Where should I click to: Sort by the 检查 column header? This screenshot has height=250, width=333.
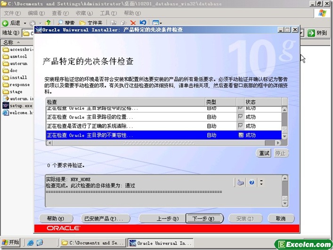(125, 102)
